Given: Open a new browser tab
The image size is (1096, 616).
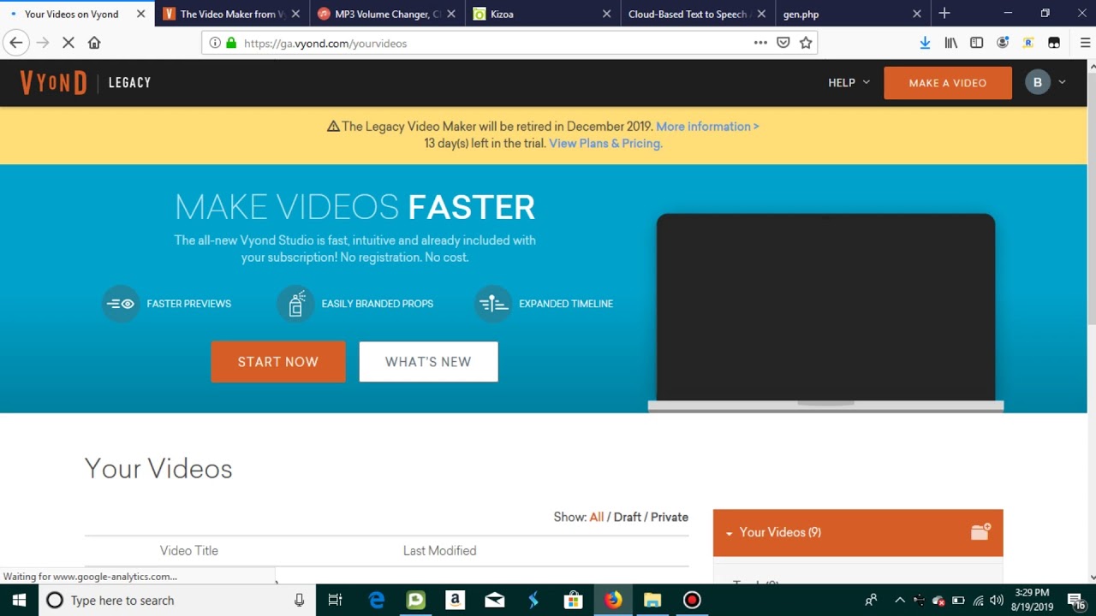Looking at the screenshot, I should pos(944,14).
